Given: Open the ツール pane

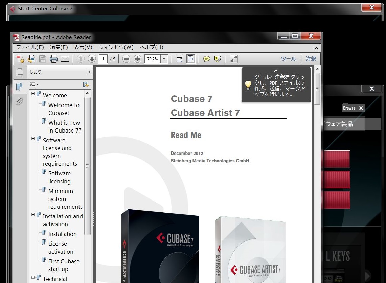Looking at the screenshot, I should [x=289, y=59].
